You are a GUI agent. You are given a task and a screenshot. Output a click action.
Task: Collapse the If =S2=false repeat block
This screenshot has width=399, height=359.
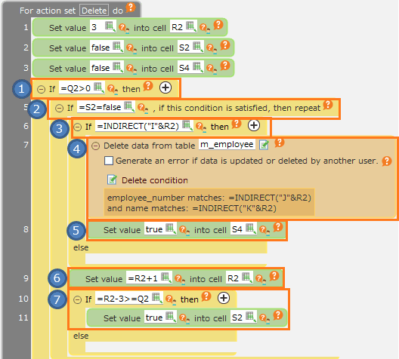tap(59, 109)
